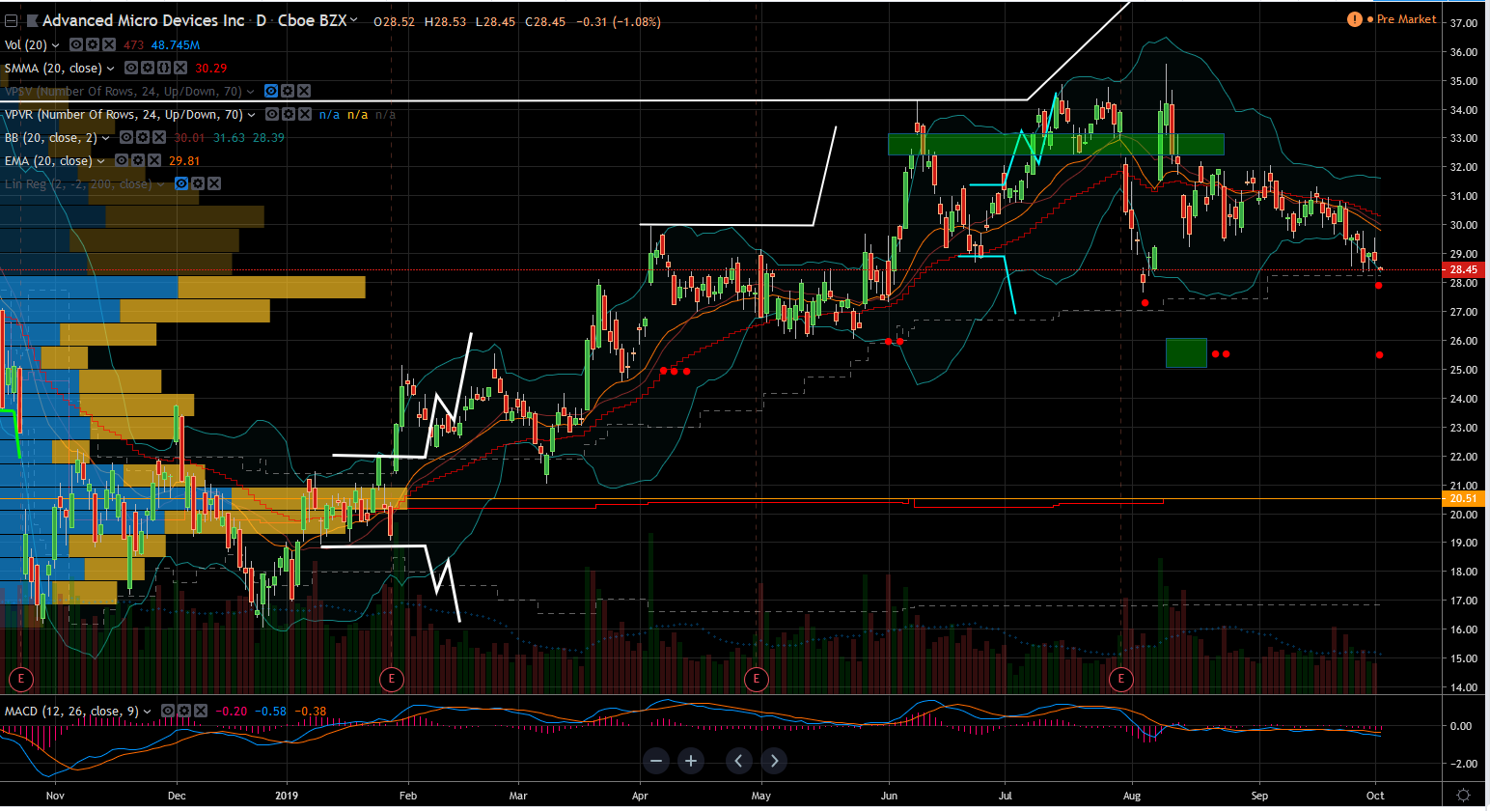This screenshot has height=811, width=1490.
Task: Remove the Lin Reg indicator
Action: pyautogui.click(x=214, y=183)
